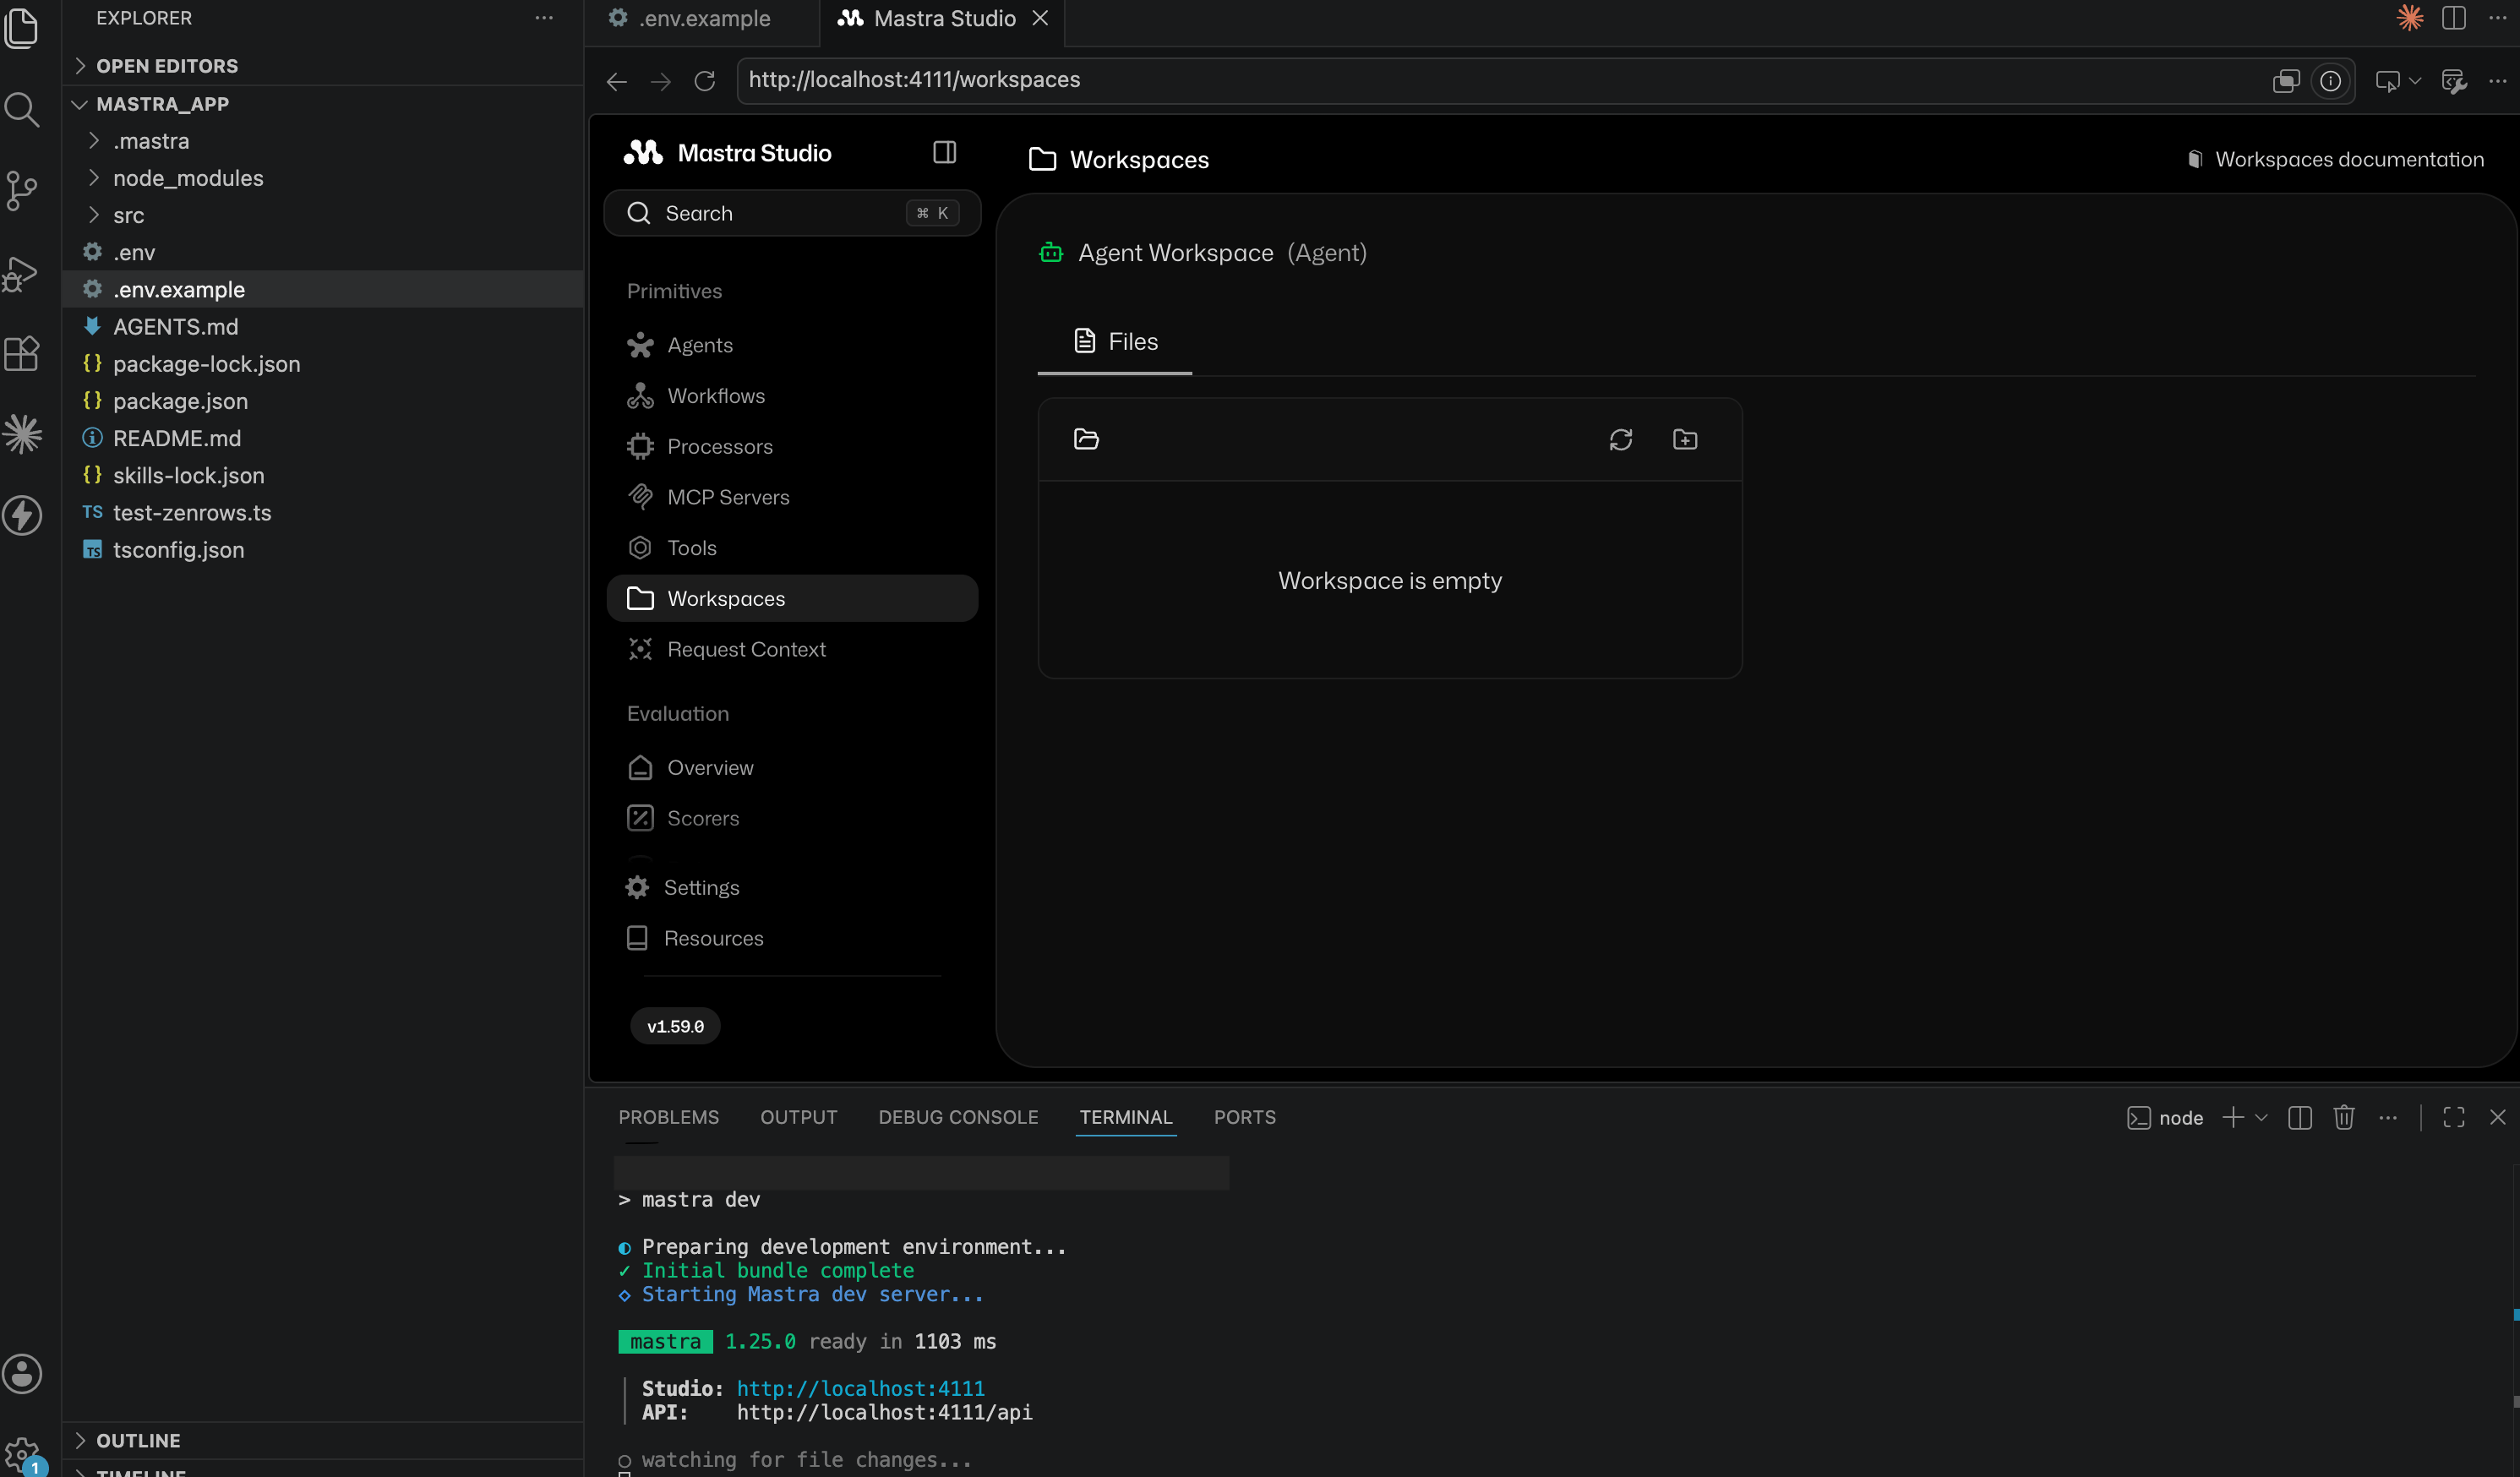2520x1477 pixels.
Task: Toggle editor split layout icon
Action: tap(2454, 18)
